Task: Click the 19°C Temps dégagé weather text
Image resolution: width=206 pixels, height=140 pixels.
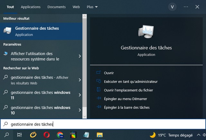Action: point(175,135)
